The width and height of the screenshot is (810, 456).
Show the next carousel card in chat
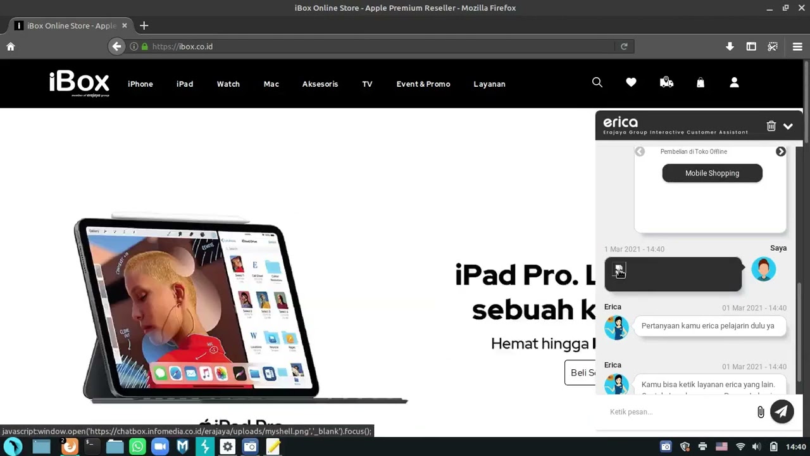[x=781, y=151]
